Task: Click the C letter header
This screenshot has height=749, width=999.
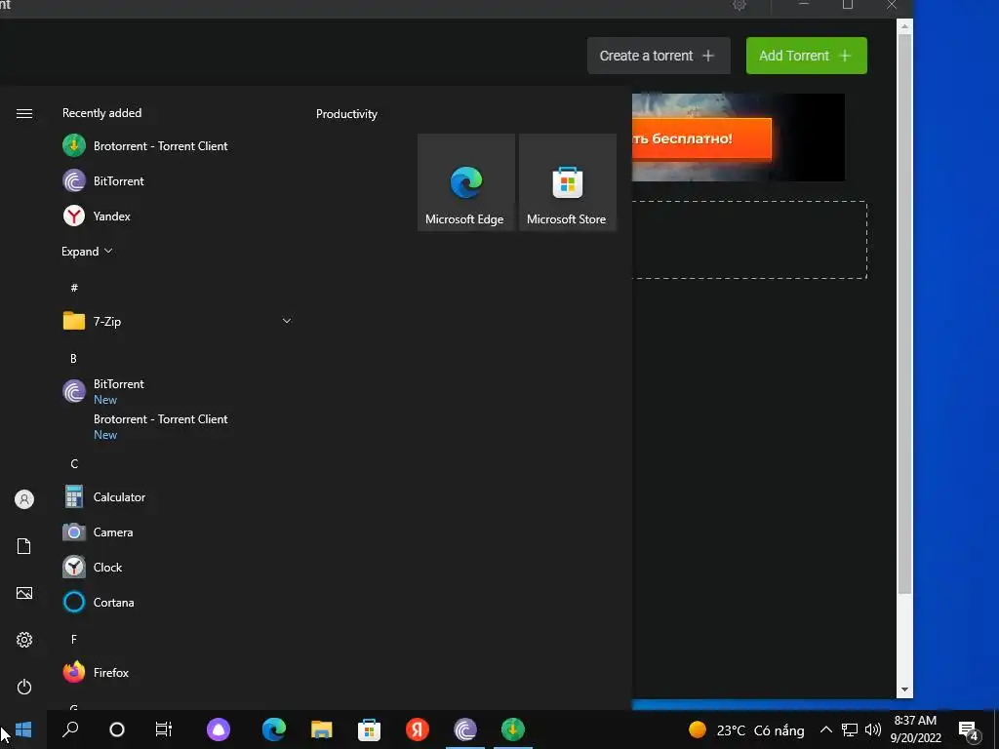Action: pyautogui.click(x=74, y=463)
